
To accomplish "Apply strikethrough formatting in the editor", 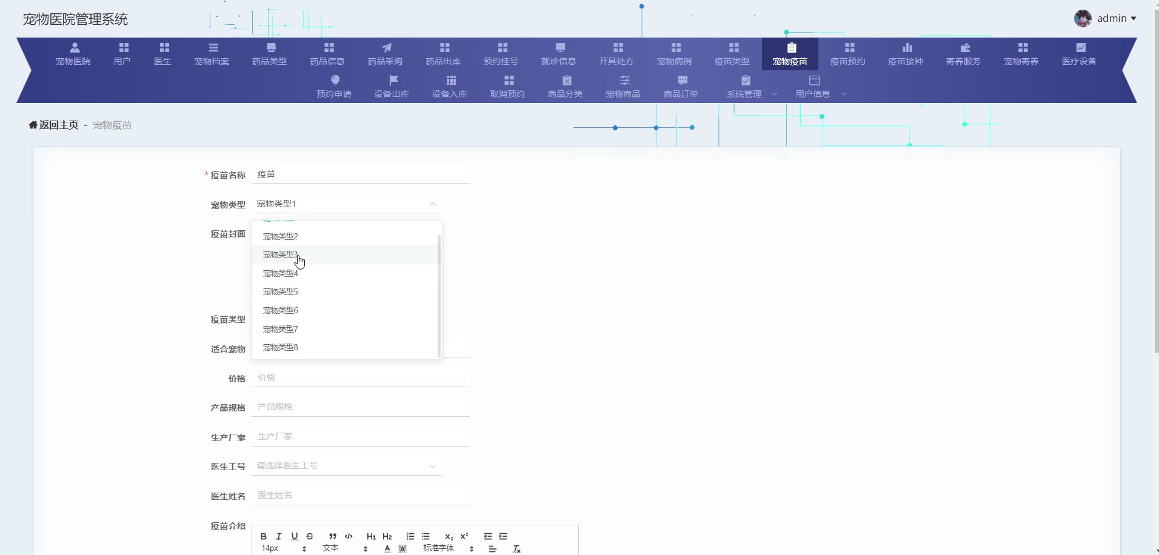I will 310,536.
